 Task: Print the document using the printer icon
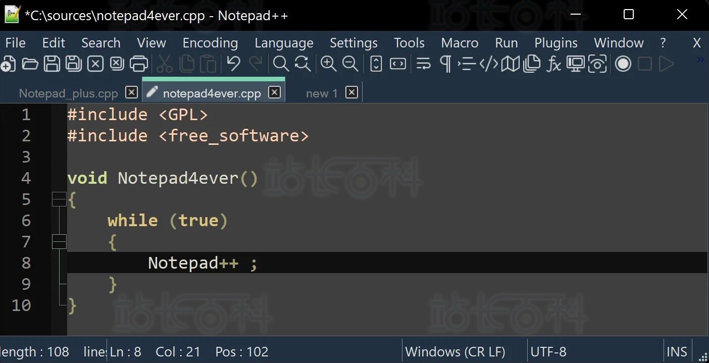[139, 64]
